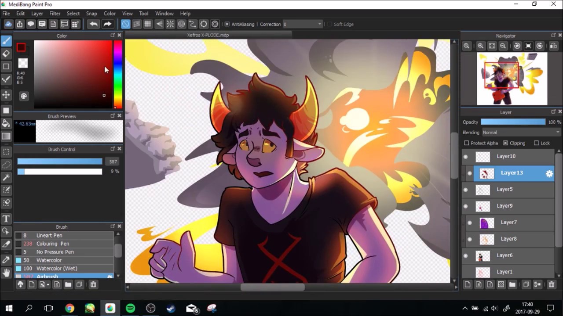Open the Correction value dropdown

[x=302, y=24]
